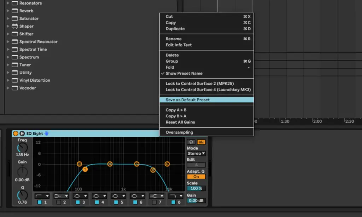Image resolution: width=362 pixels, height=217 pixels.
Task: Disable EQ band 4 activator
Action: pyautogui.click(x=97, y=202)
